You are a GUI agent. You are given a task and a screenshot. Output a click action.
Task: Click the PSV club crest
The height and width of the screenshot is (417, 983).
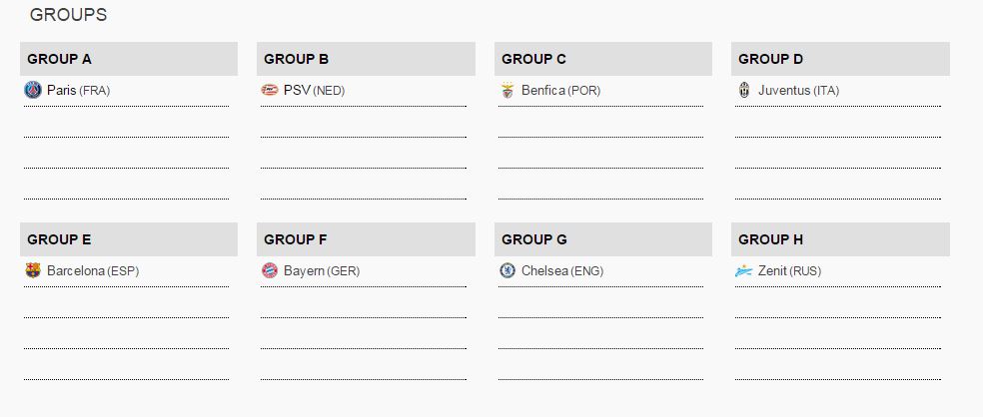tap(269, 91)
